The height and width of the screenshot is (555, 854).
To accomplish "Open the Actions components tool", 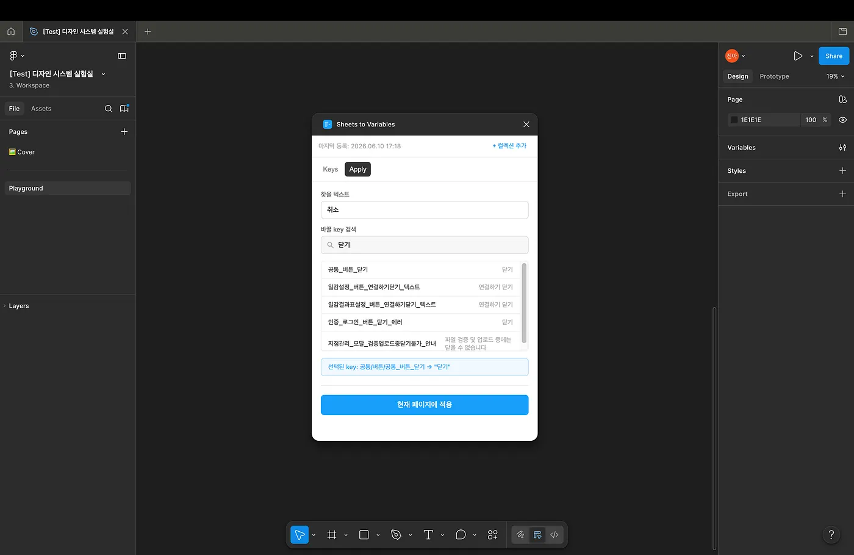I will coord(493,535).
